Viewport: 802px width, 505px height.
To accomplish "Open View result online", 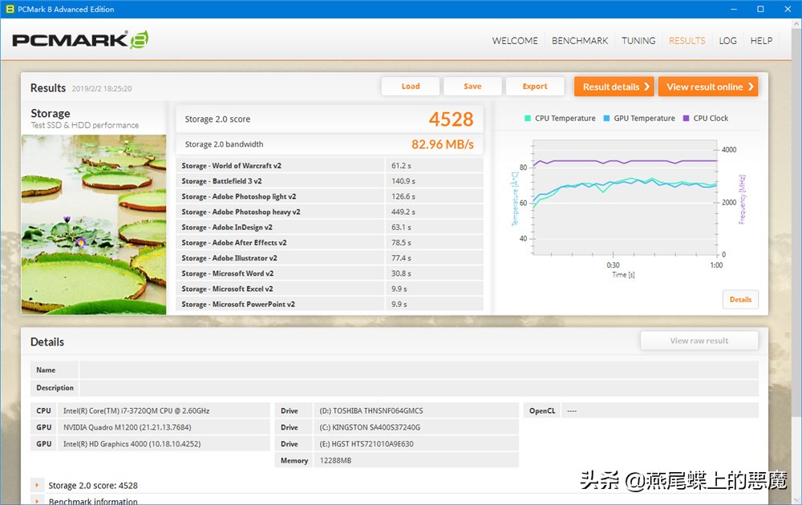I will (x=708, y=87).
